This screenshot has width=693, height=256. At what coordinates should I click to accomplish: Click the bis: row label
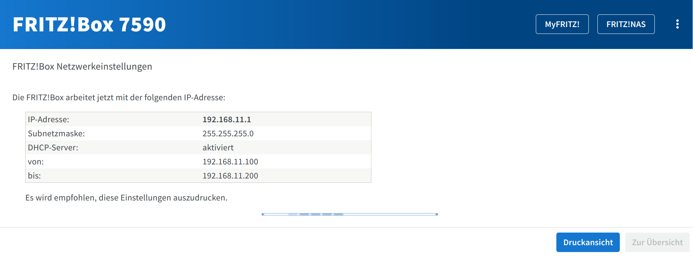pos(34,176)
